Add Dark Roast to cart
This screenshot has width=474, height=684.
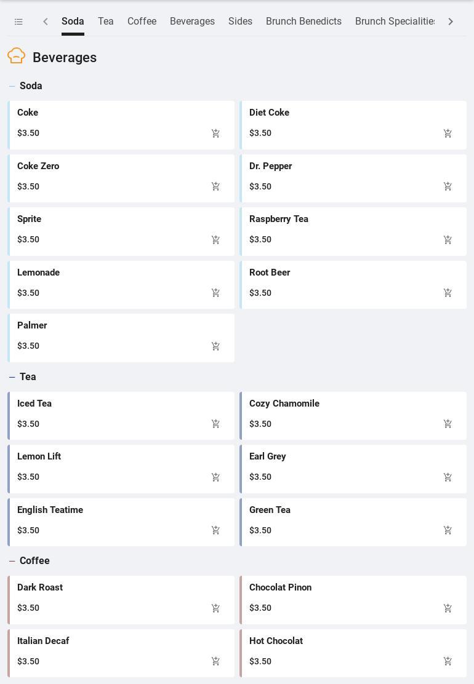[215, 608]
